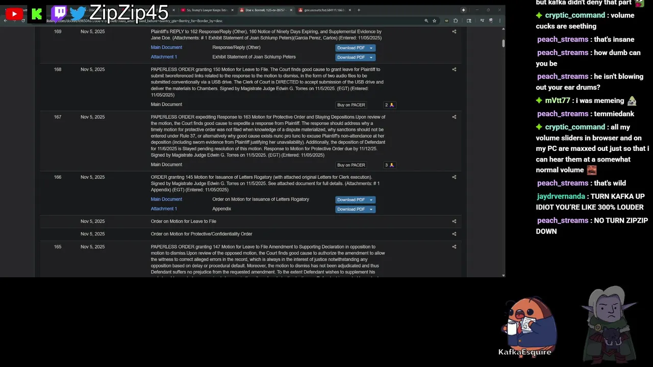Bookmark this page with the star icon
This screenshot has height=367, width=653.
[x=434, y=20]
